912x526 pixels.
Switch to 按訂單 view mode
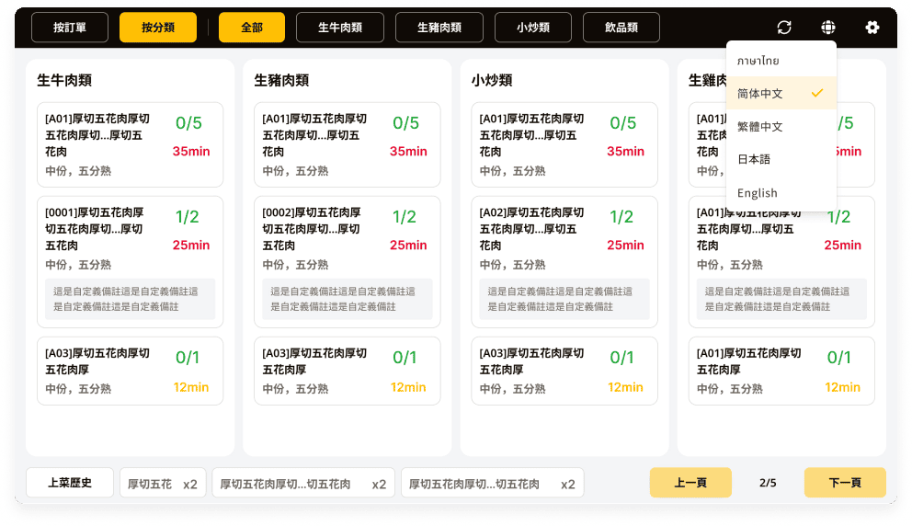pyautogui.click(x=70, y=28)
